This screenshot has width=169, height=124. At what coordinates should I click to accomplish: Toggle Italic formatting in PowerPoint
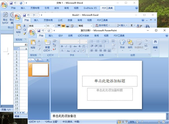(66, 46)
